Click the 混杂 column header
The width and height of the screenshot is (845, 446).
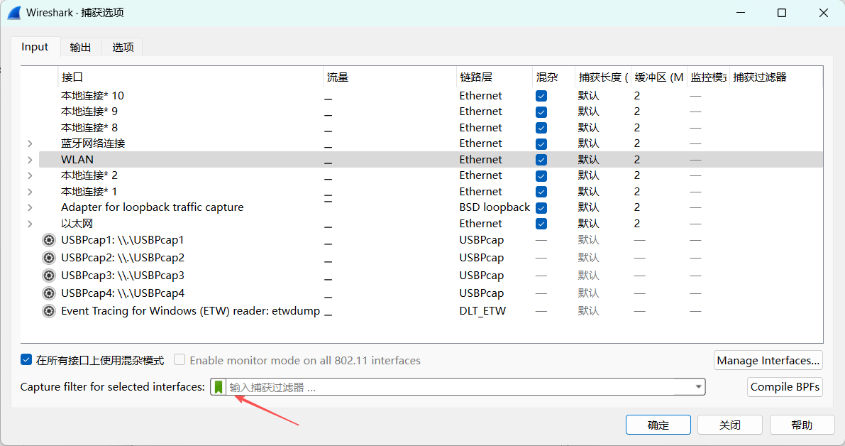553,77
